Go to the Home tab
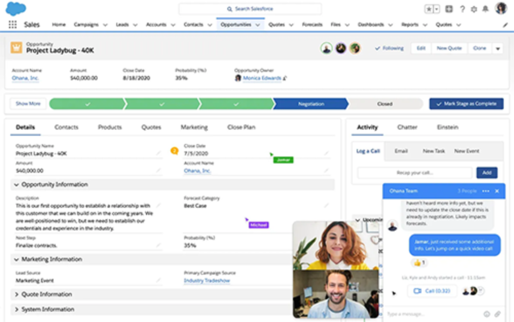The height and width of the screenshot is (322, 514). click(x=59, y=25)
